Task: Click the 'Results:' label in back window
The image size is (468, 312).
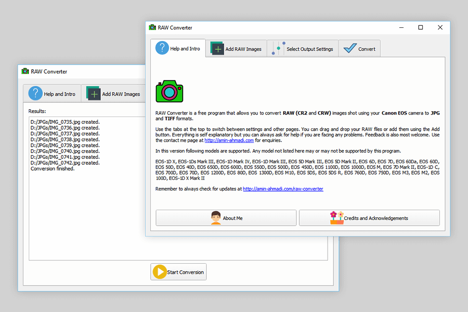Action: point(37,111)
